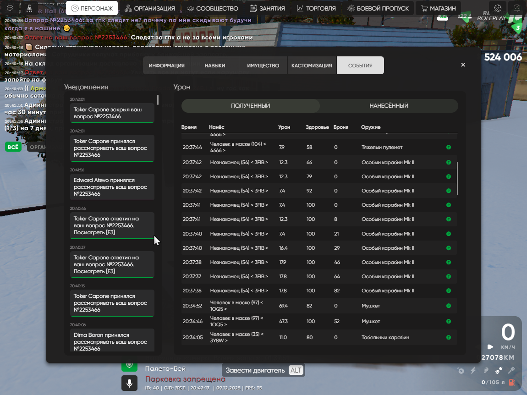Switch to Нанесённый damage view

389,106
